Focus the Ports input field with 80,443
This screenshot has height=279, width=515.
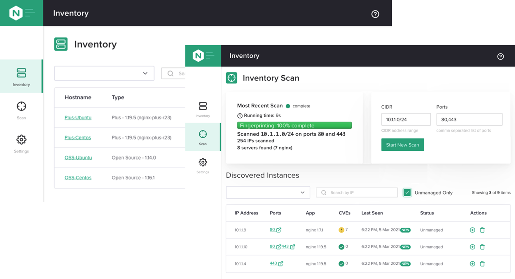469,119
